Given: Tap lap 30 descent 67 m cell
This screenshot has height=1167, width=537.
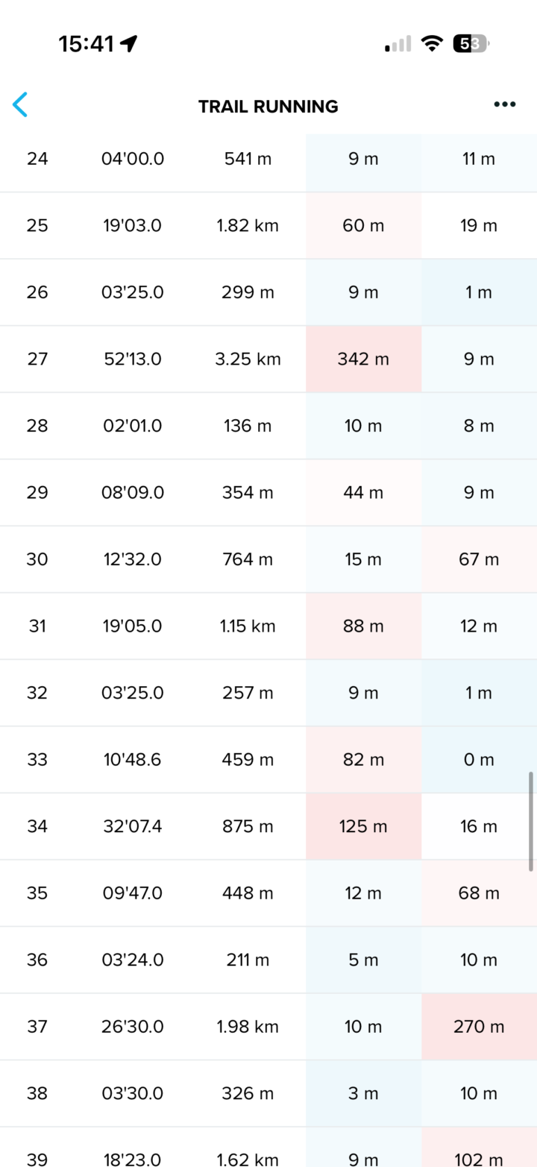Looking at the screenshot, I should pyautogui.click(x=479, y=559).
